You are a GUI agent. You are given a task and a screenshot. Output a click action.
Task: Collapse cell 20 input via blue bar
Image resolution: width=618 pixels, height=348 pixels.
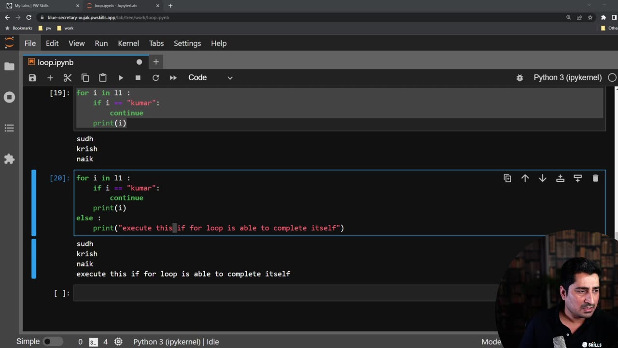point(34,203)
